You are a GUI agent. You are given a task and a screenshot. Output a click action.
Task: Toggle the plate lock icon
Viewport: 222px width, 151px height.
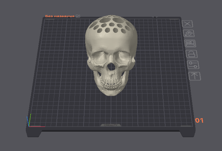pyautogui.click(x=192, y=54)
